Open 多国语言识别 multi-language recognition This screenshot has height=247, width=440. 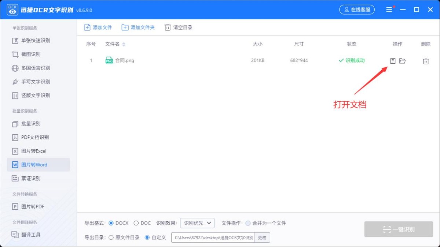tap(35, 68)
